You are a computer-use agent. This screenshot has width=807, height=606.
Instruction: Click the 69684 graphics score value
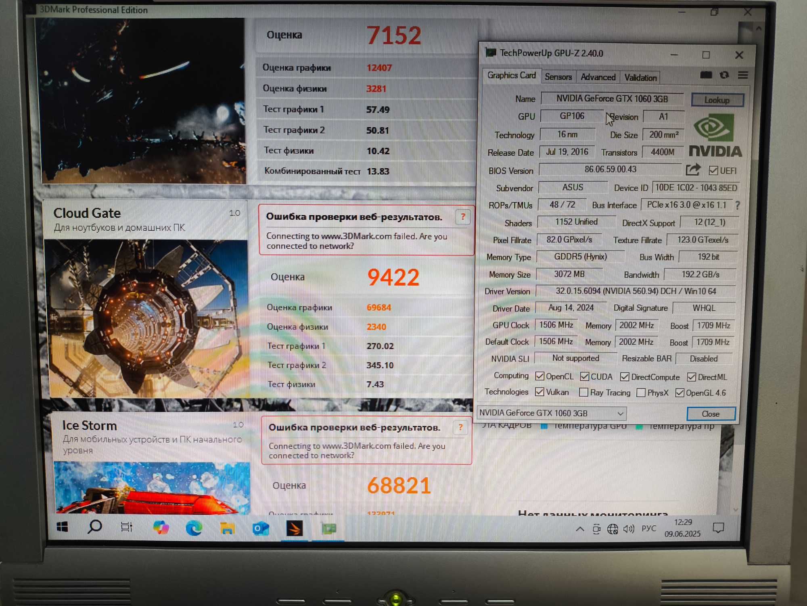[x=379, y=307]
